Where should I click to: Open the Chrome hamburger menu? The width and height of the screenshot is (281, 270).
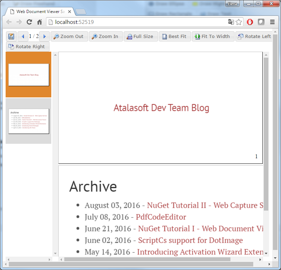coord(273,22)
